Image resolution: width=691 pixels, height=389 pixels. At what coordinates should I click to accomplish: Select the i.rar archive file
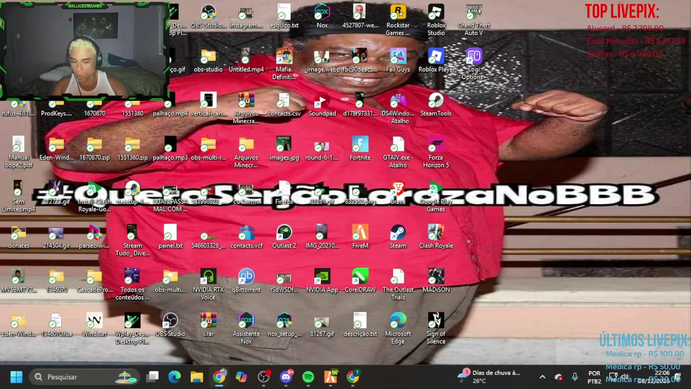coord(208,325)
